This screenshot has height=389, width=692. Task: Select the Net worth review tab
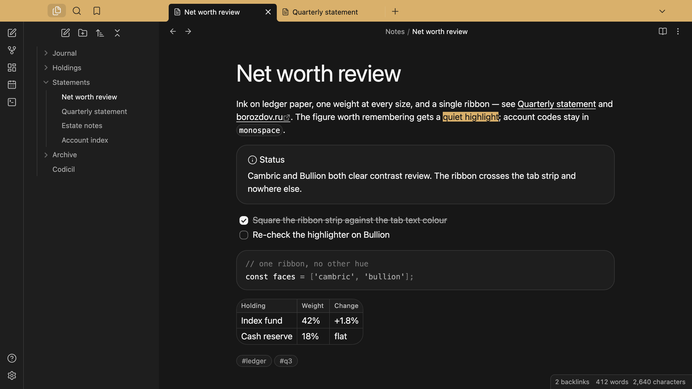(x=223, y=12)
